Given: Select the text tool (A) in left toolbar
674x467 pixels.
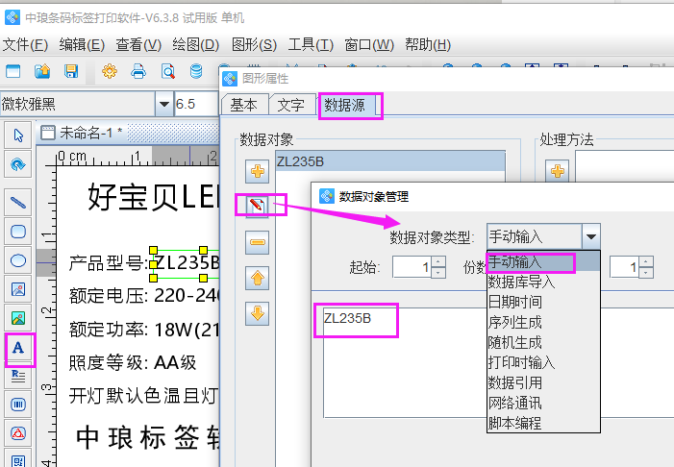Looking at the screenshot, I should click(x=17, y=348).
